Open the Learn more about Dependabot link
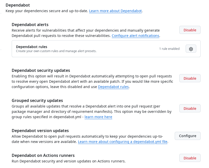The width and height of the screenshot is (209, 168). (115, 11)
